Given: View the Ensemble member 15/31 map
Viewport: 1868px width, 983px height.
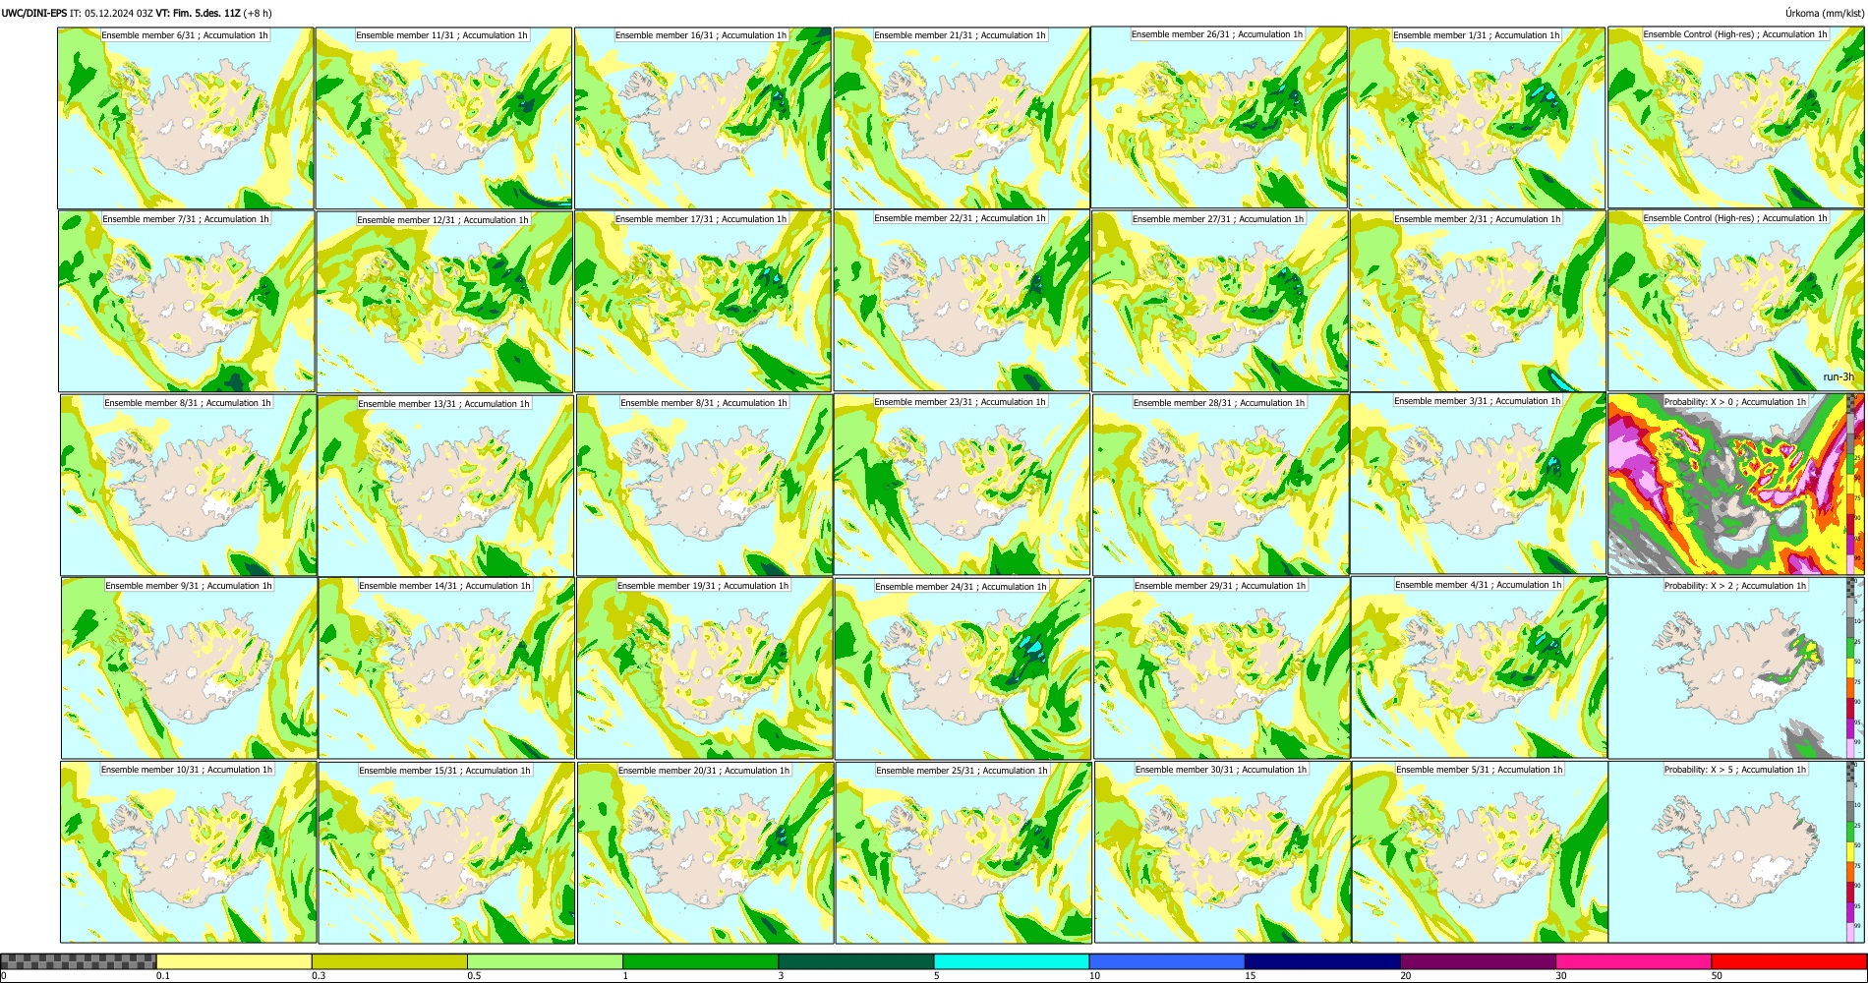Looking at the screenshot, I should click(446, 853).
